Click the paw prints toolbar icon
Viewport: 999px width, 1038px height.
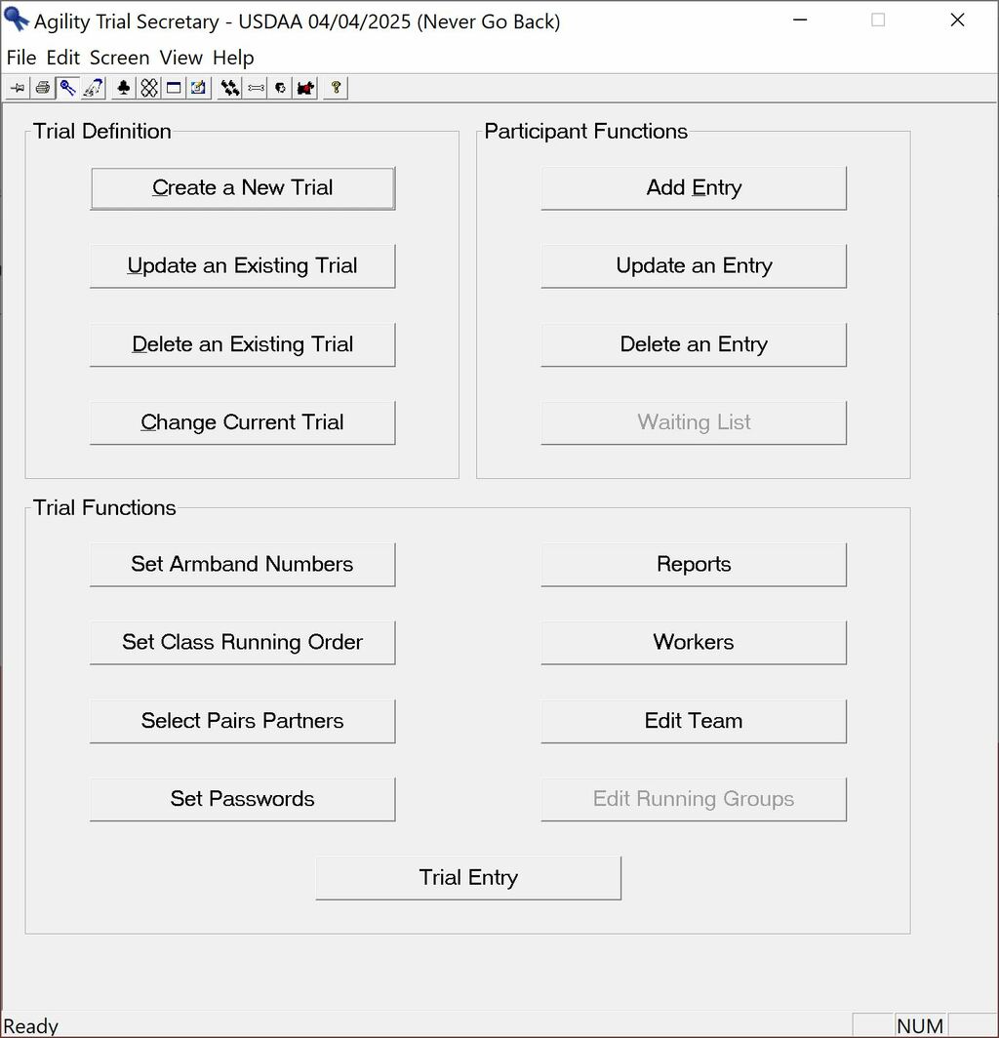(230, 88)
